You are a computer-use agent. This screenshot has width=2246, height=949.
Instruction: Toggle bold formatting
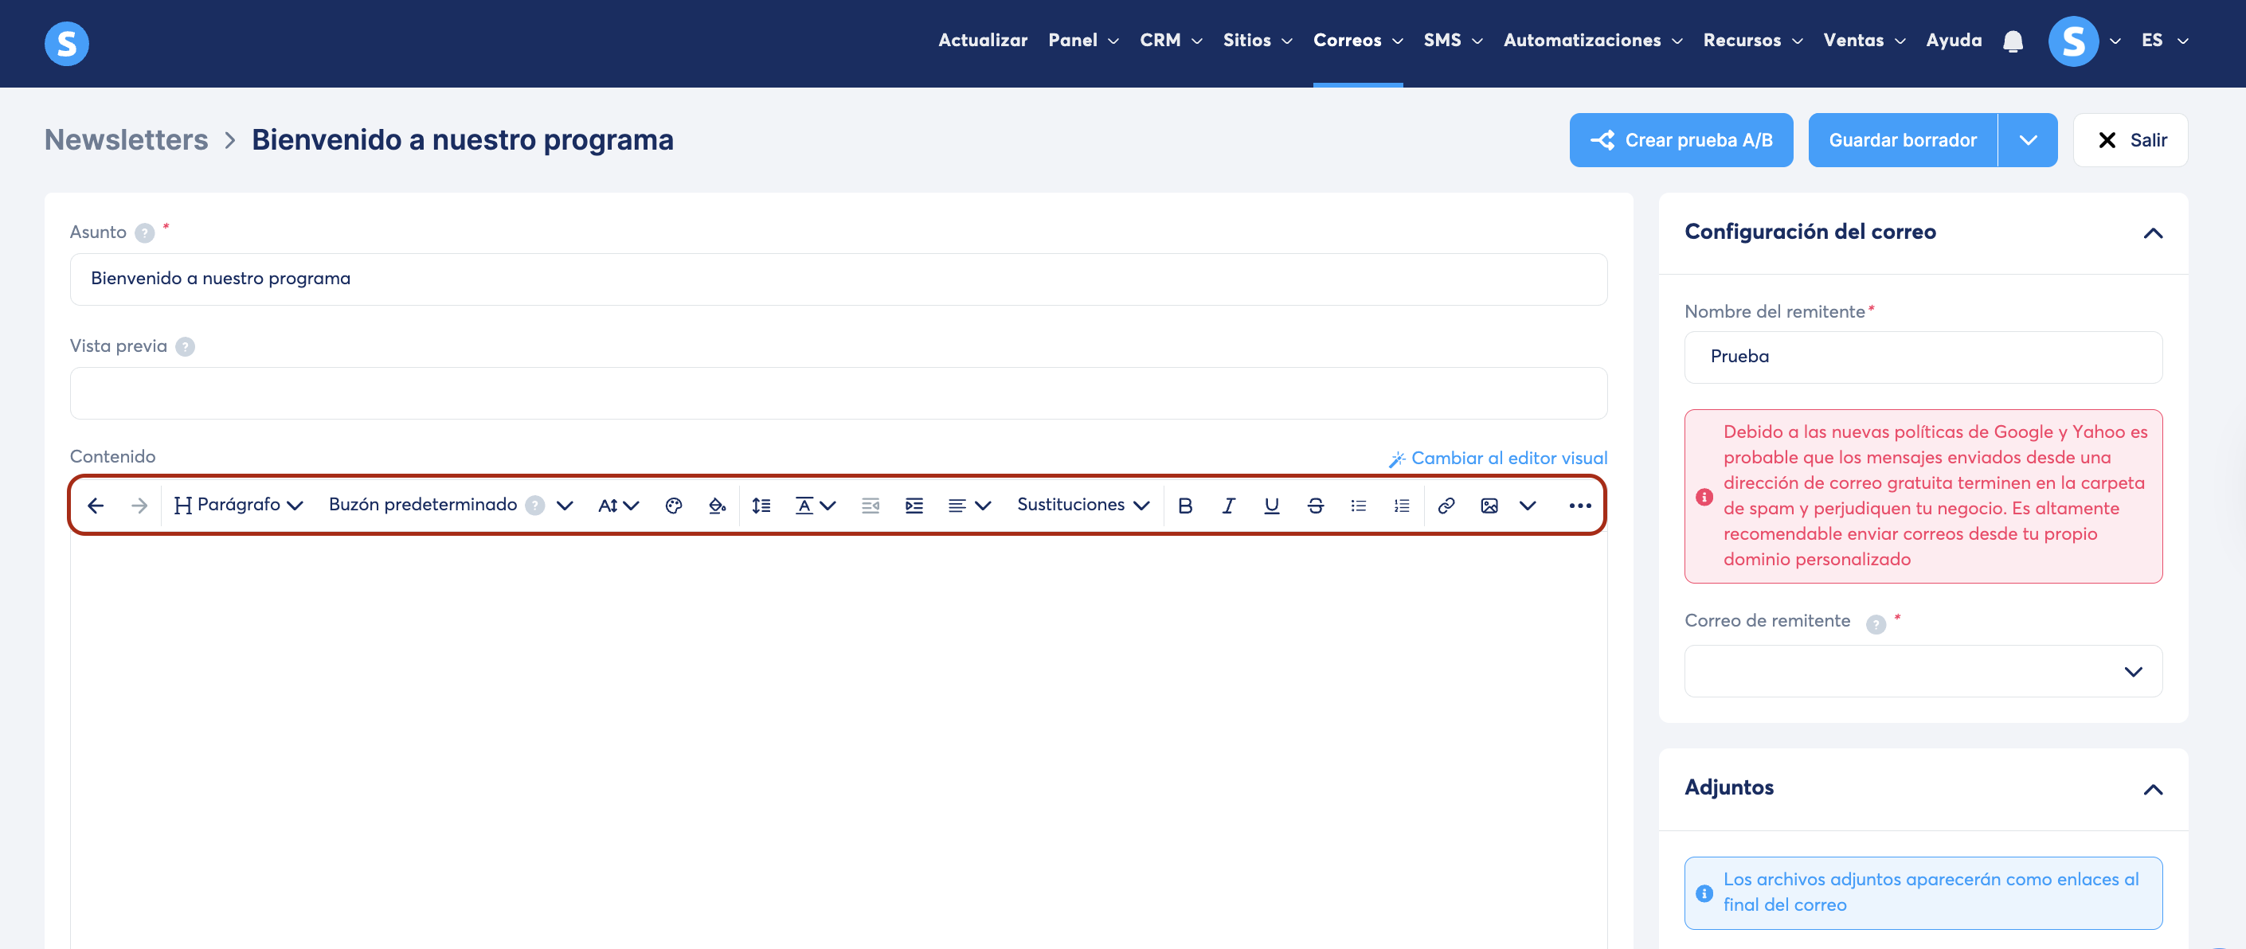tap(1185, 506)
